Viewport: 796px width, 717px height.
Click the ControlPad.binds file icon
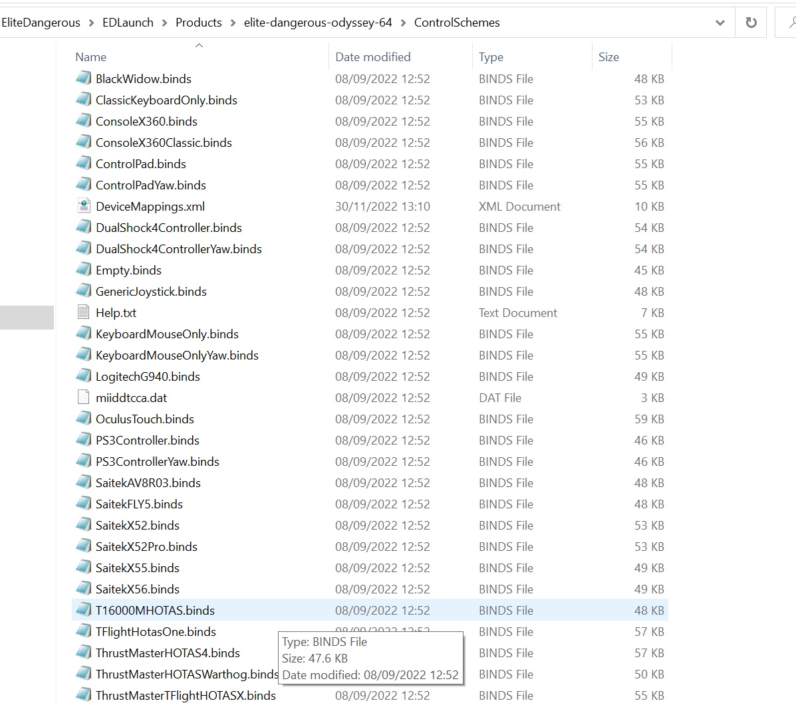(84, 163)
